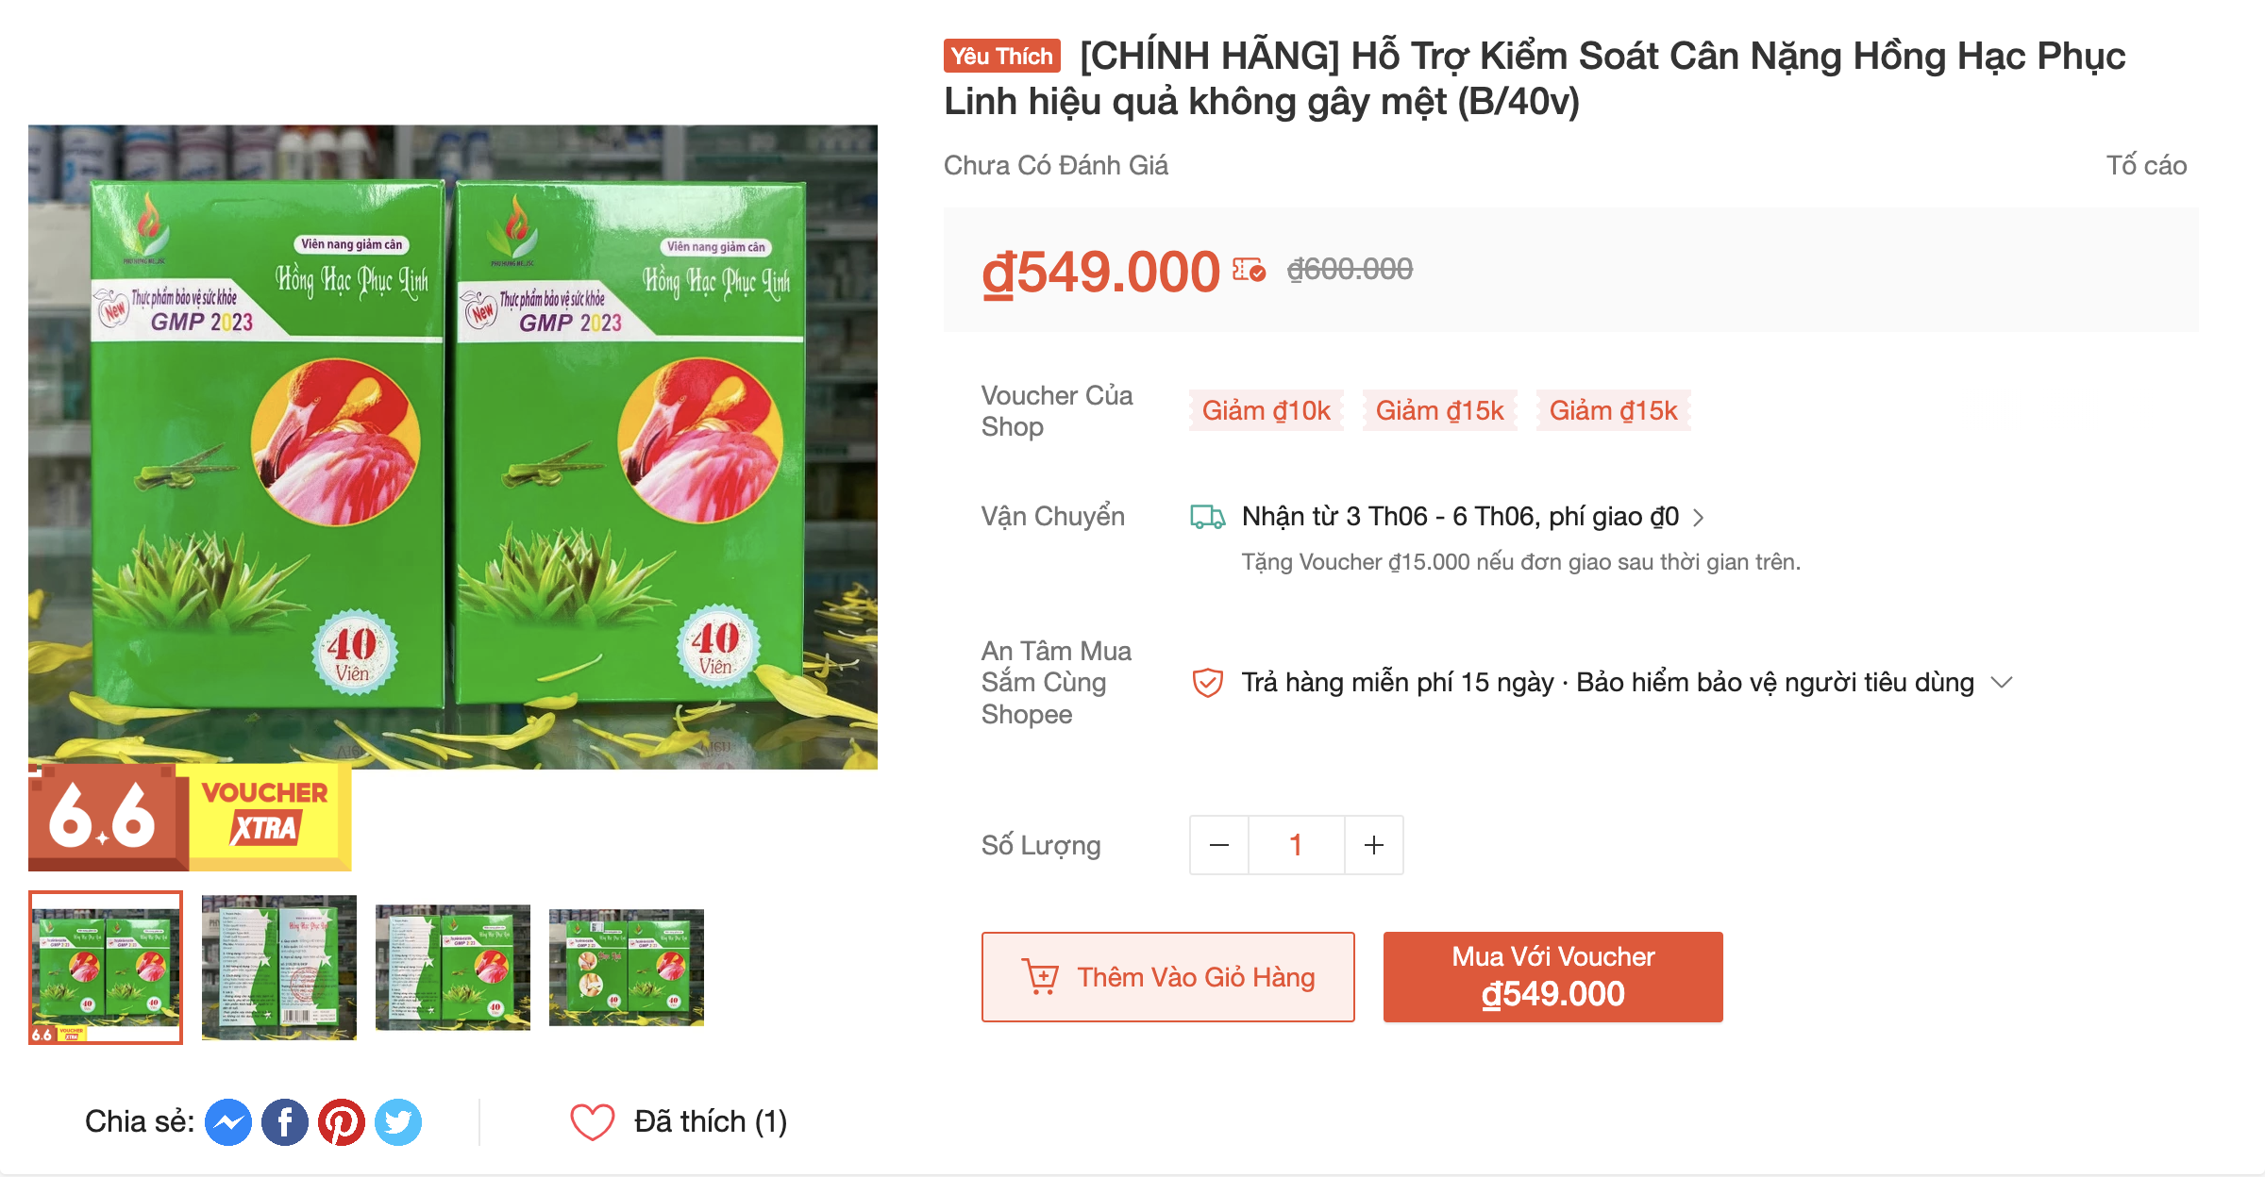Select the second product thumbnail
2265x1177 pixels.
[279, 968]
